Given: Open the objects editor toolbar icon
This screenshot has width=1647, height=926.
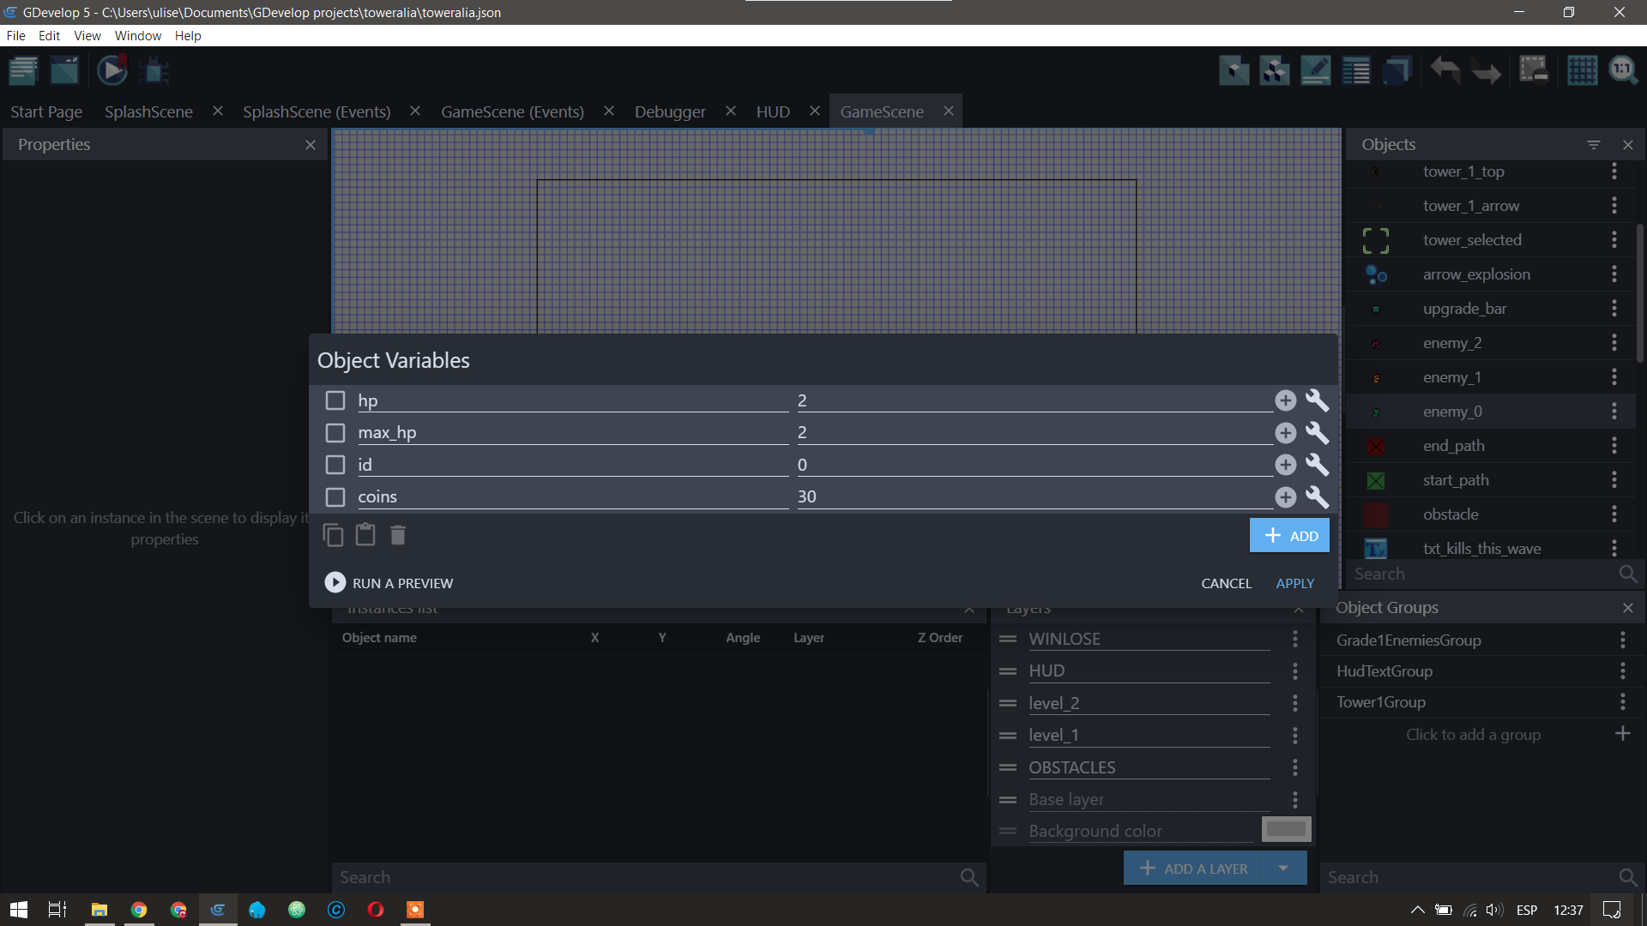Looking at the screenshot, I should click(1234, 70).
